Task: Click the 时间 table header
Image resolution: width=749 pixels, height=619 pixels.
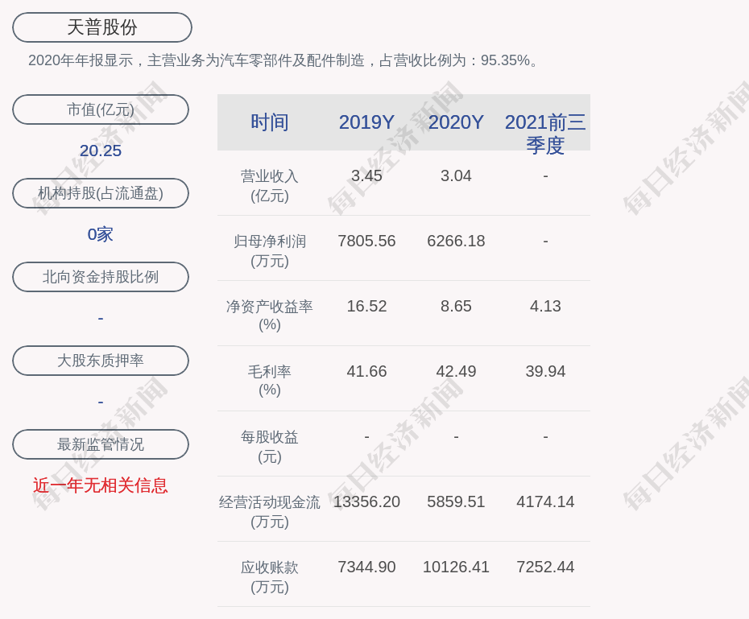Action: [x=270, y=122]
